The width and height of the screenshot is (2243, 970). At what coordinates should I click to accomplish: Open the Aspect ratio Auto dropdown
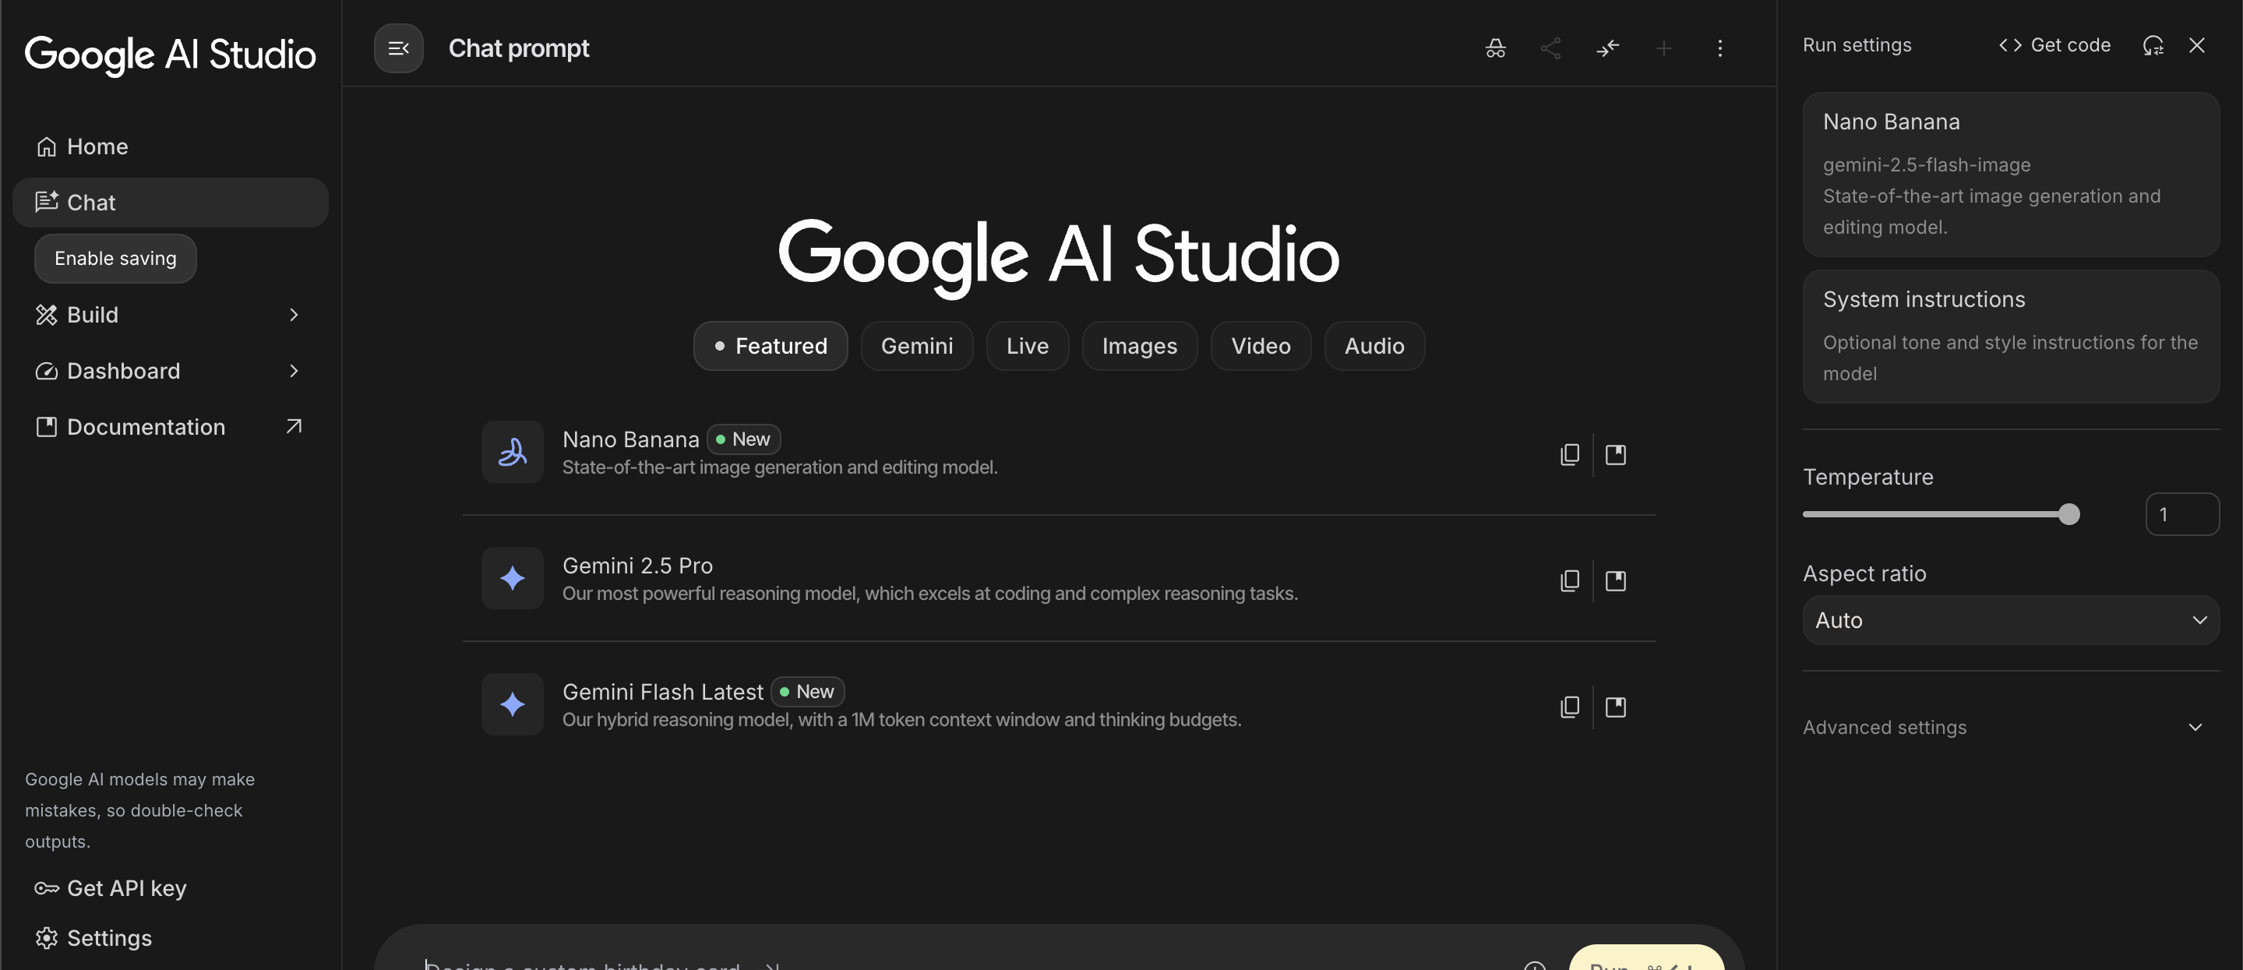point(2009,620)
